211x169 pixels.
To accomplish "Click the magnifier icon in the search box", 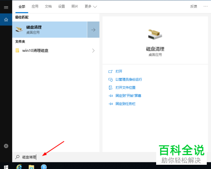I will (17, 157).
